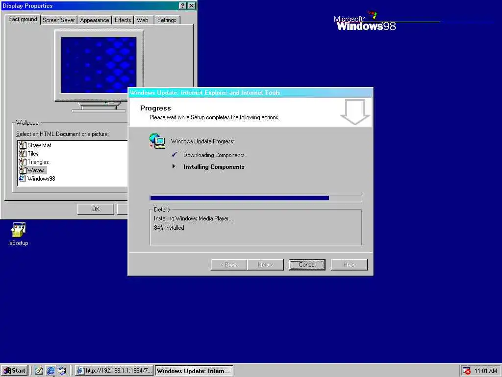The height and width of the screenshot is (377, 502).
Task: Switch to the Screen Saver tab
Action: pos(59,20)
